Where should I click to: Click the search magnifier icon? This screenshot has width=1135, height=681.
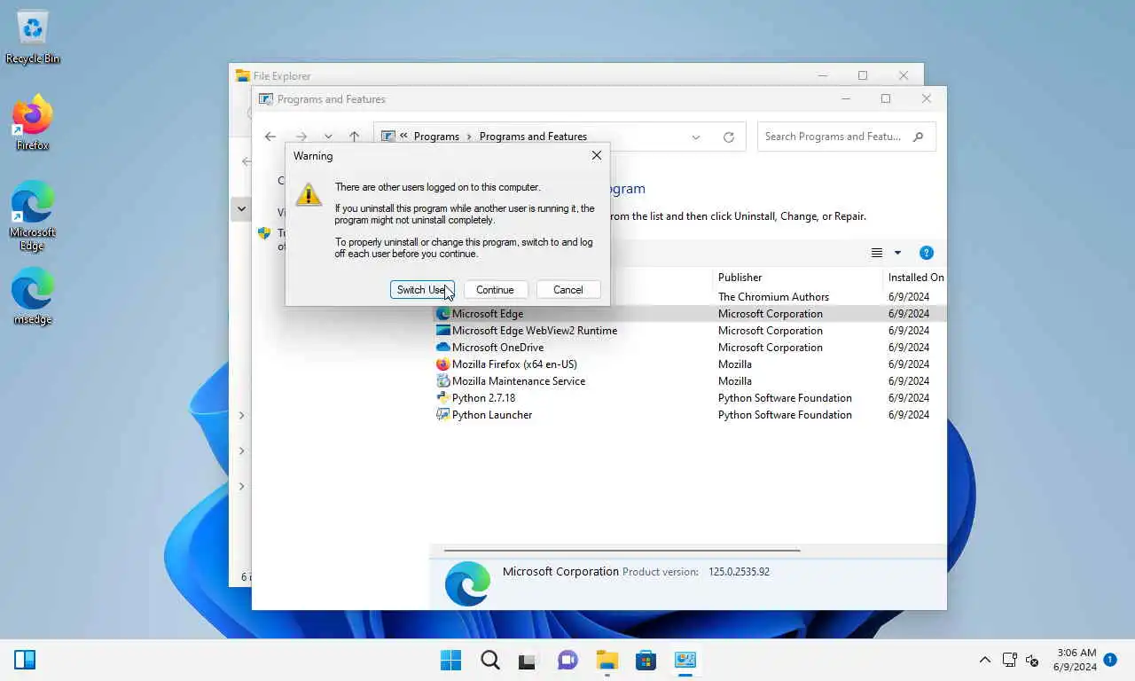918,137
